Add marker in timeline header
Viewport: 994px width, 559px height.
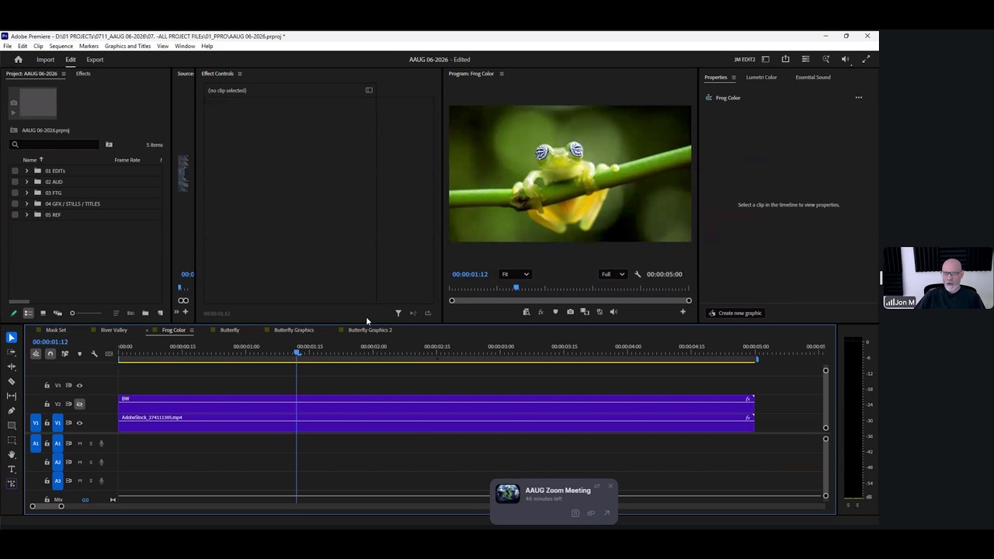pos(79,354)
